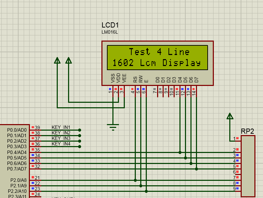Viewport: 263px width, 198px height.
Task: Click the E pin label on LCD1
Action: click(146, 81)
